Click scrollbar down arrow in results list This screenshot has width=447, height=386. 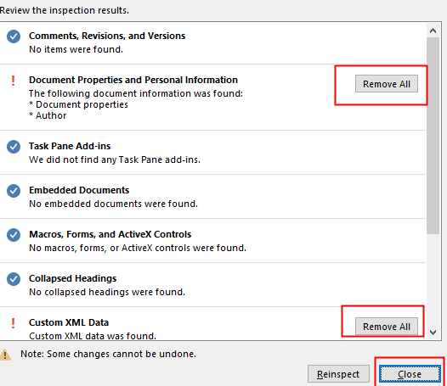click(x=433, y=333)
